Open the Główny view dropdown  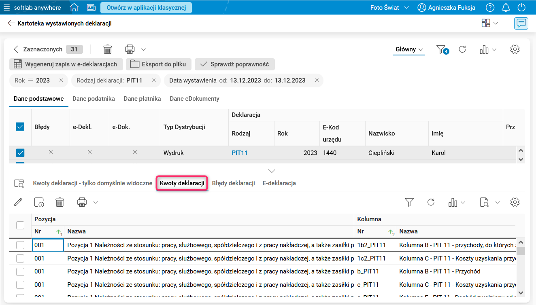point(410,49)
